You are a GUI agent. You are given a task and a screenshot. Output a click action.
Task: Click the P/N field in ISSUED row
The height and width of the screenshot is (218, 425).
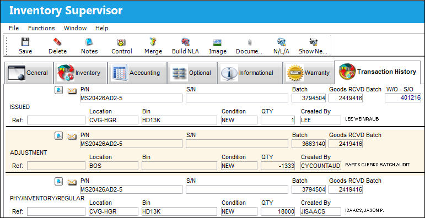(131, 98)
